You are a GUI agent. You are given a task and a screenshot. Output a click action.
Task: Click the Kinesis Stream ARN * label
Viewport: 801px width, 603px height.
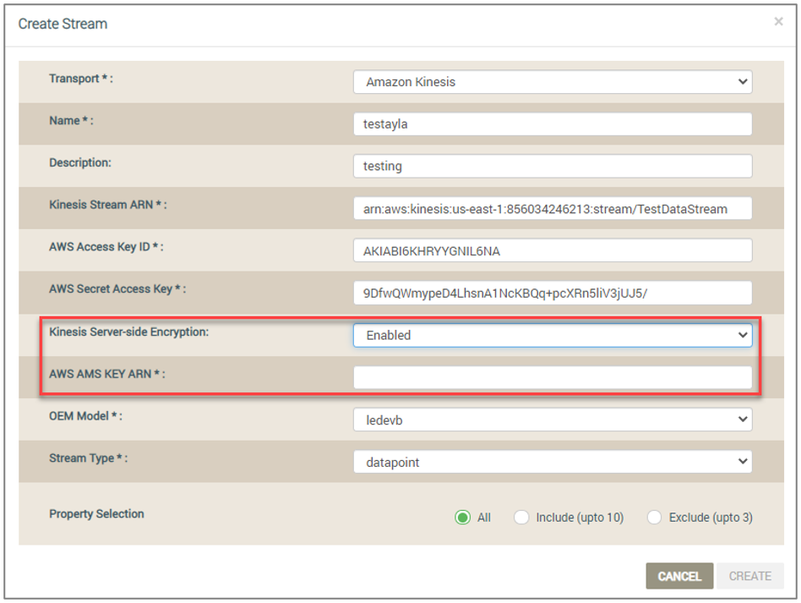pyautogui.click(x=108, y=206)
